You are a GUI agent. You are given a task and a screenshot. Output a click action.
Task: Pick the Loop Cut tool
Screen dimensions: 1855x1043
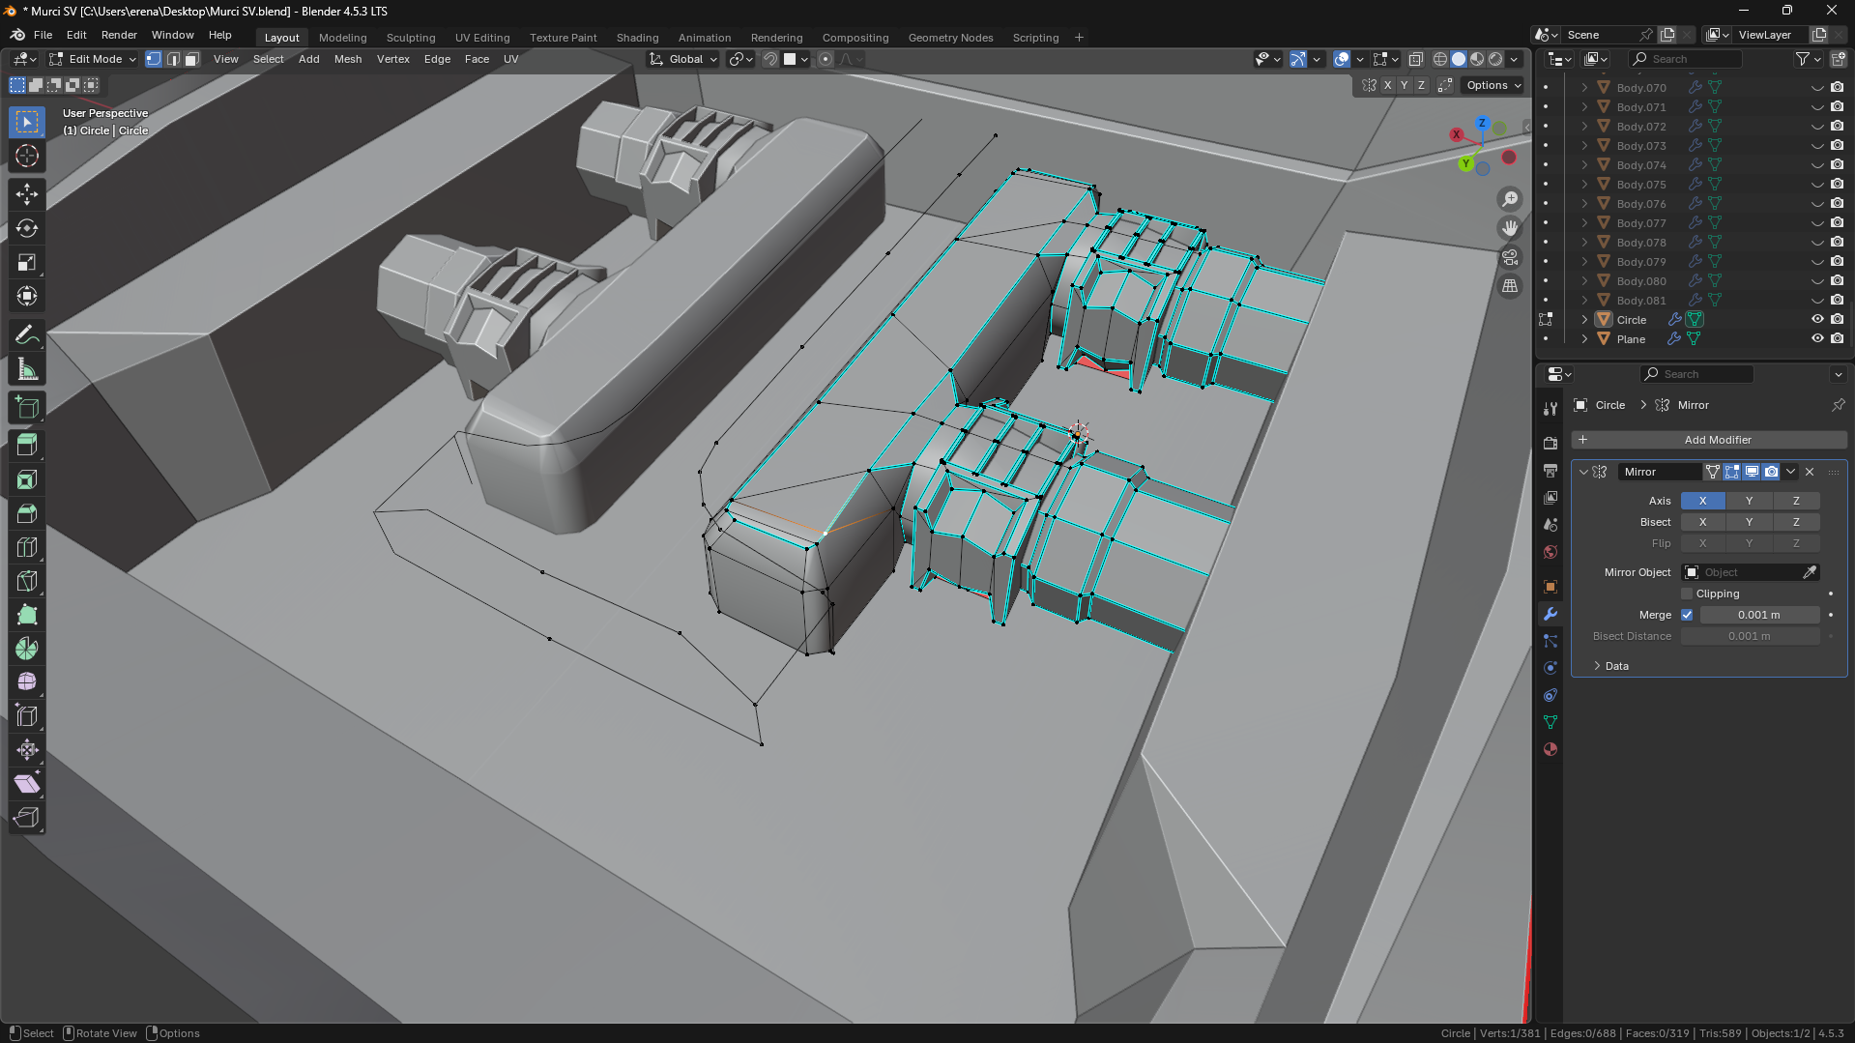tap(27, 547)
